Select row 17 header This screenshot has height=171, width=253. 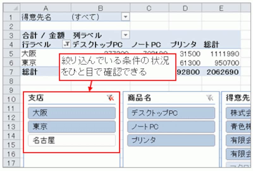click(x=12, y=163)
